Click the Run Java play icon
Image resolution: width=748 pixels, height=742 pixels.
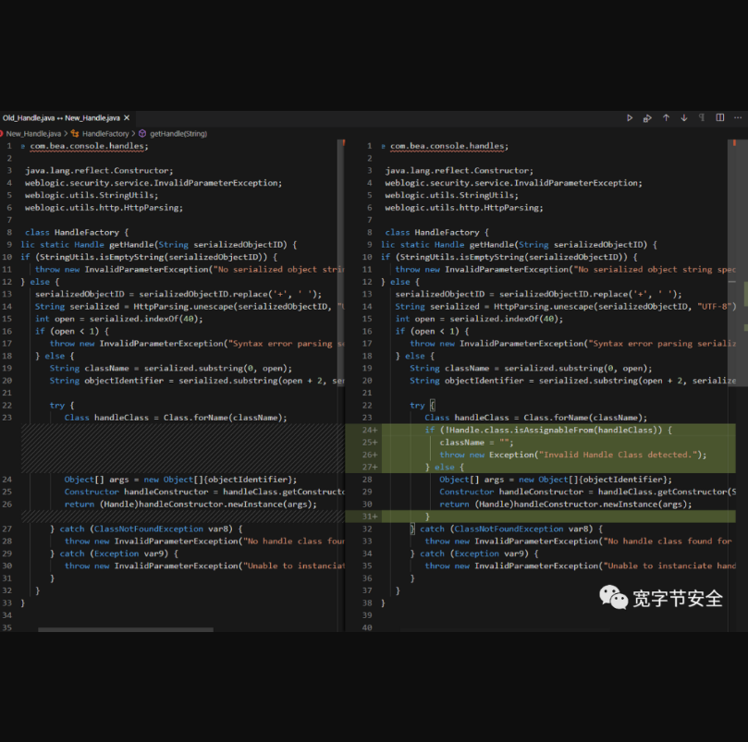tap(630, 118)
